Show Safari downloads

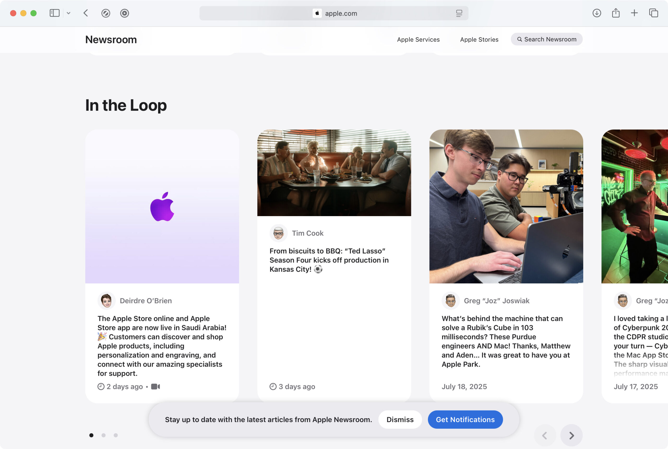pyautogui.click(x=597, y=13)
